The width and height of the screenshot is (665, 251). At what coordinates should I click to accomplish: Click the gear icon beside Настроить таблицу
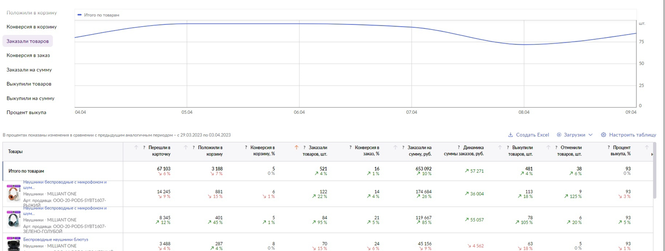tap(603, 135)
